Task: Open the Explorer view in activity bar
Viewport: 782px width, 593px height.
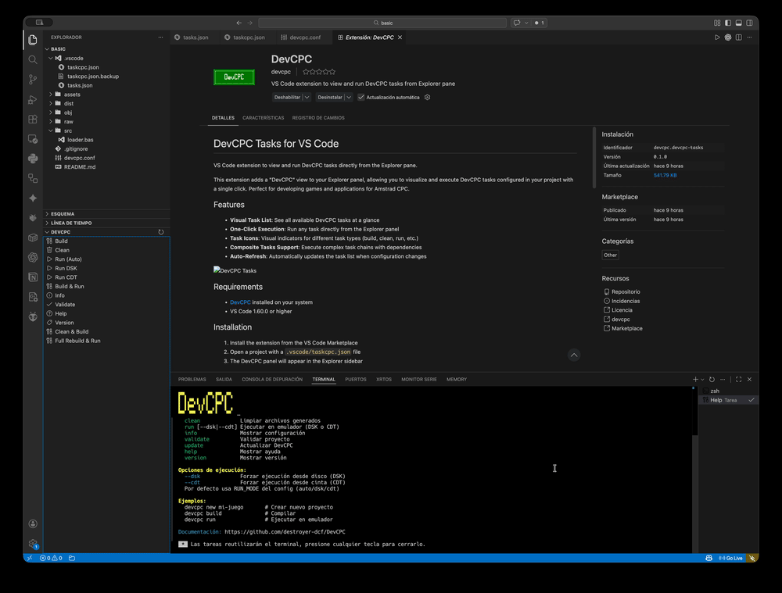Action: click(33, 40)
